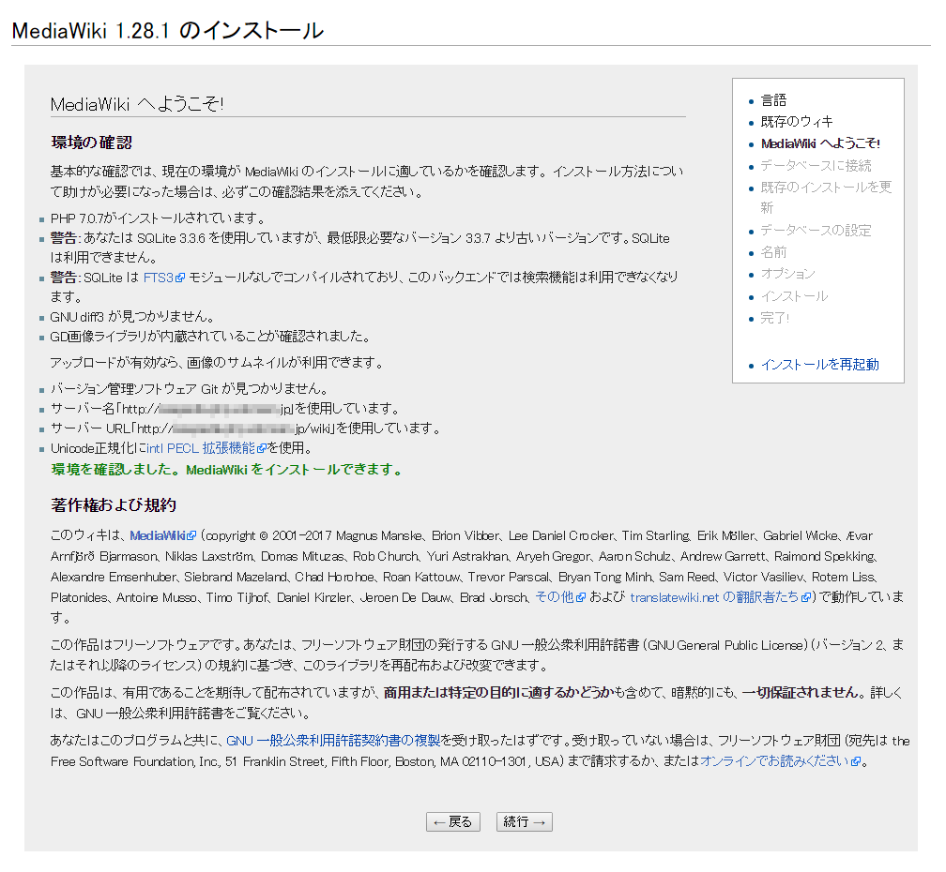946x872 pixels.
Task: Select the オプション step in the sidebar
Action: tap(788, 274)
